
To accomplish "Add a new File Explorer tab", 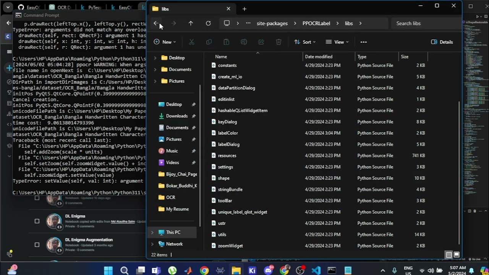I will coord(244,9).
